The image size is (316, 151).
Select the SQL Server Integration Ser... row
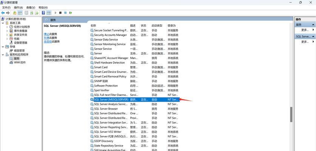point(135,123)
